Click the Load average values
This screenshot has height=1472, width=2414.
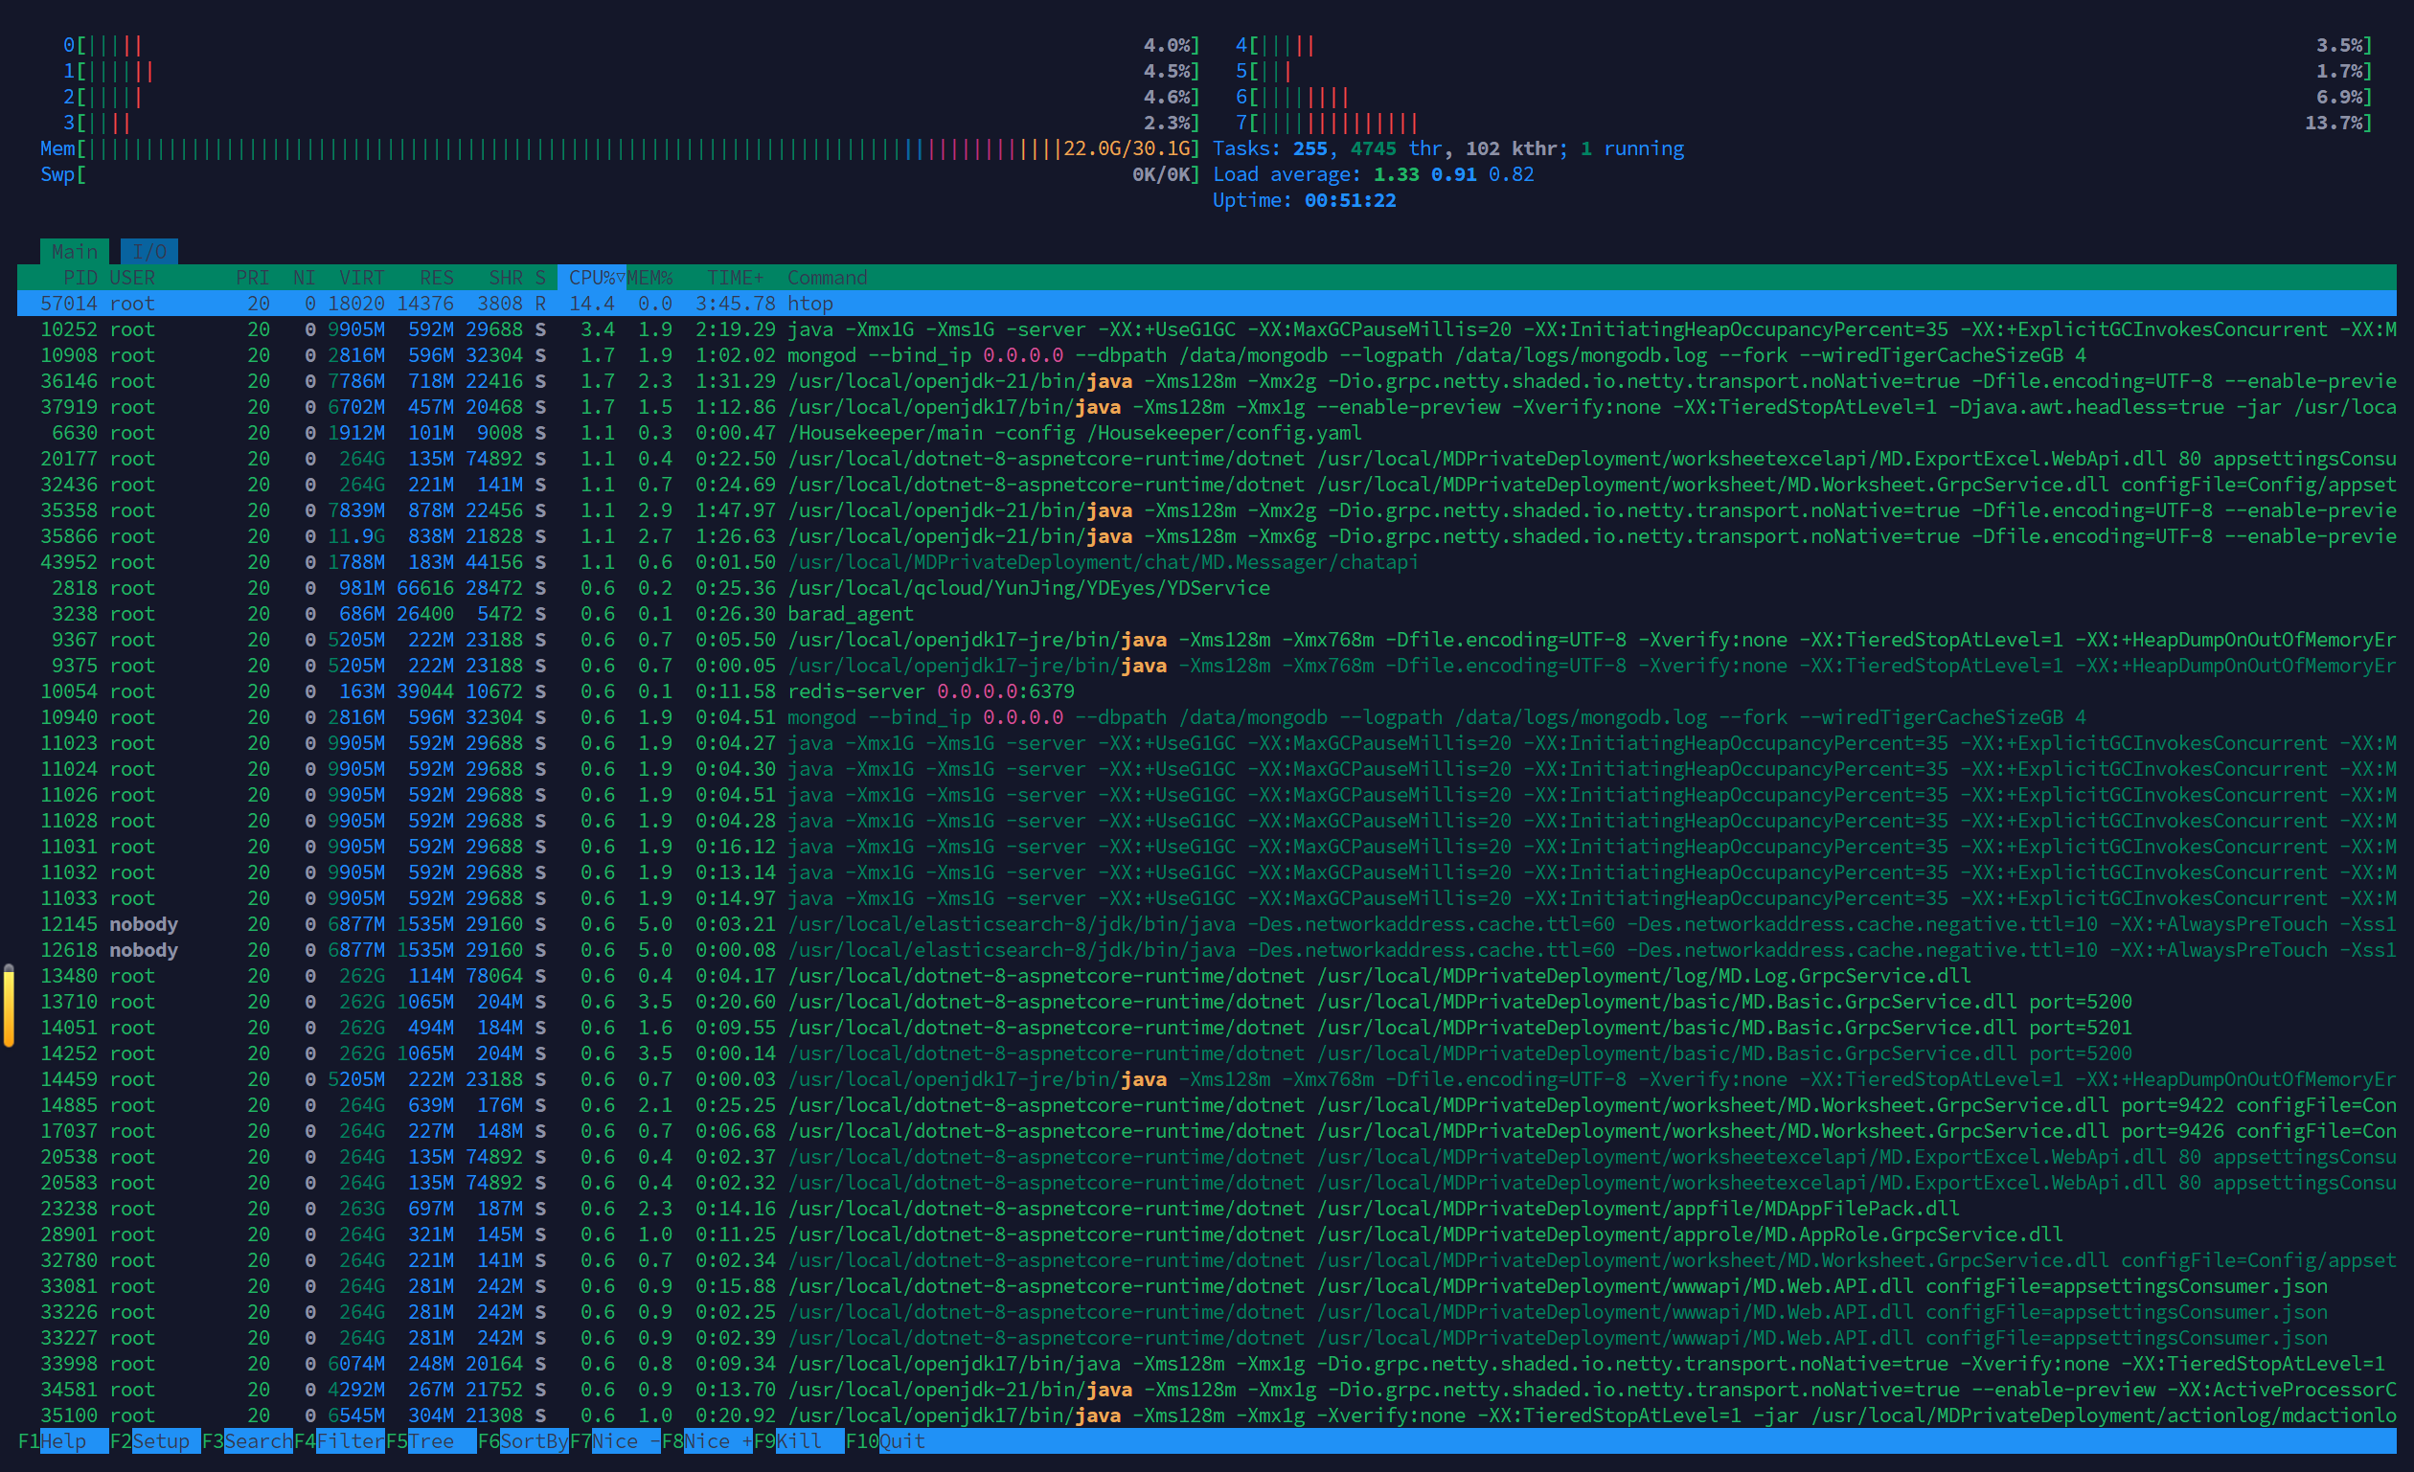coord(1454,174)
